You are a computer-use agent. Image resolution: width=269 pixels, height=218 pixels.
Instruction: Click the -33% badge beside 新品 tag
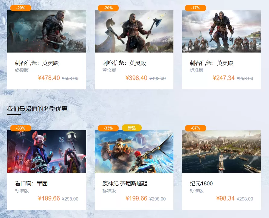pyautogui.click(x=108, y=128)
